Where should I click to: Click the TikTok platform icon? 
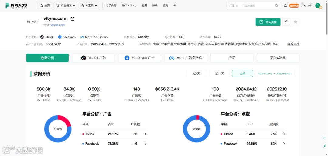(x=42, y=37)
